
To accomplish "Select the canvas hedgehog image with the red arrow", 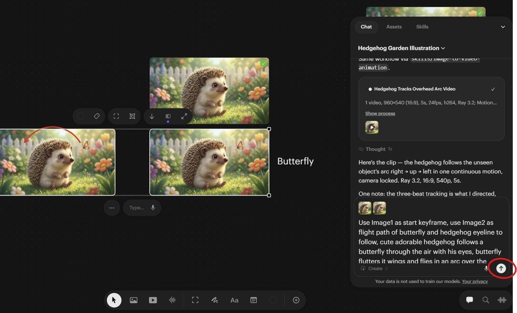I will click(57, 162).
